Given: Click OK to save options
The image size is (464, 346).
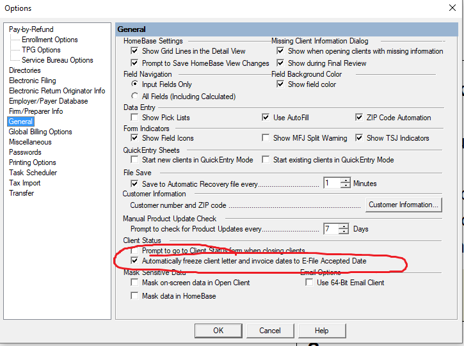Looking at the screenshot, I should (x=218, y=331).
